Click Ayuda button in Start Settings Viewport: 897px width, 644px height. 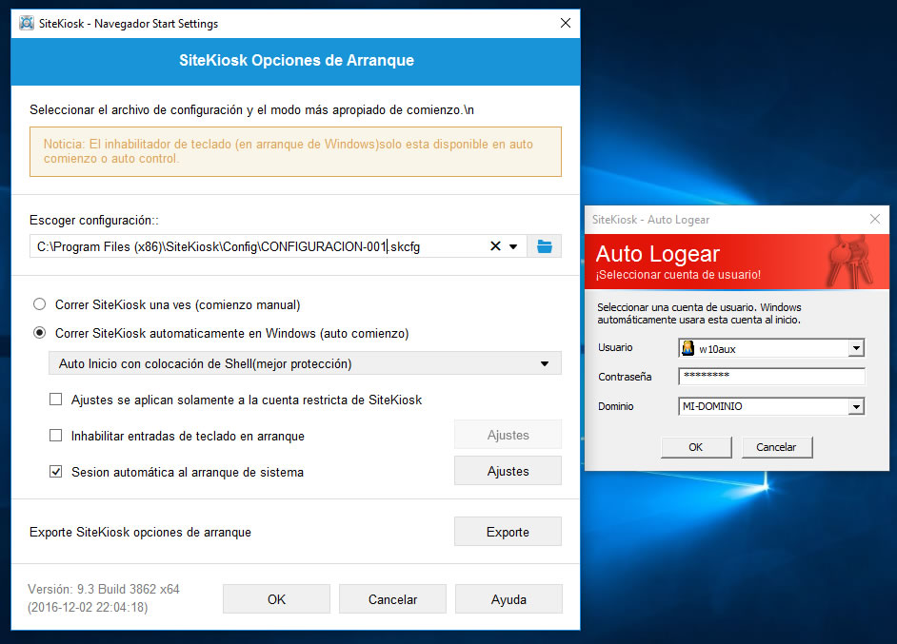click(508, 599)
